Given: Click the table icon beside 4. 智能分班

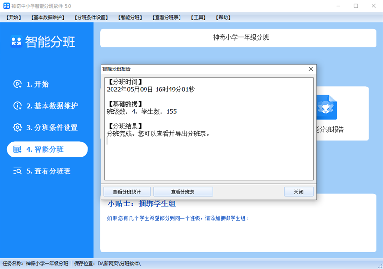Looking at the screenshot, I should click(x=17, y=149).
